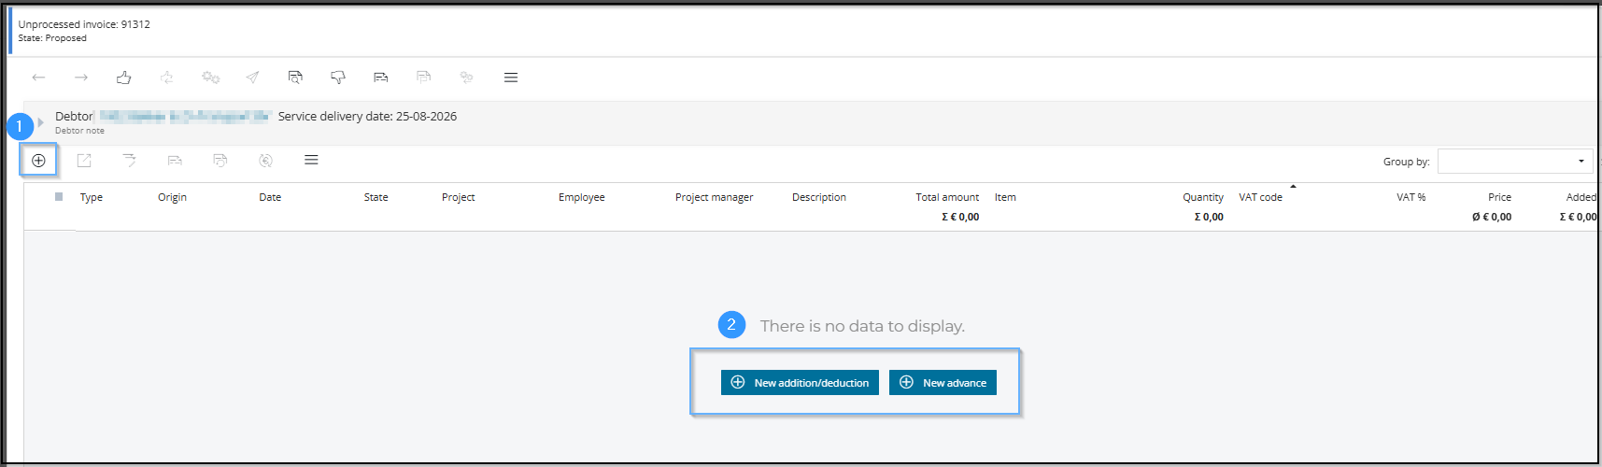
Task: Sort by the Type column header
Action: [x=92, y=197]
